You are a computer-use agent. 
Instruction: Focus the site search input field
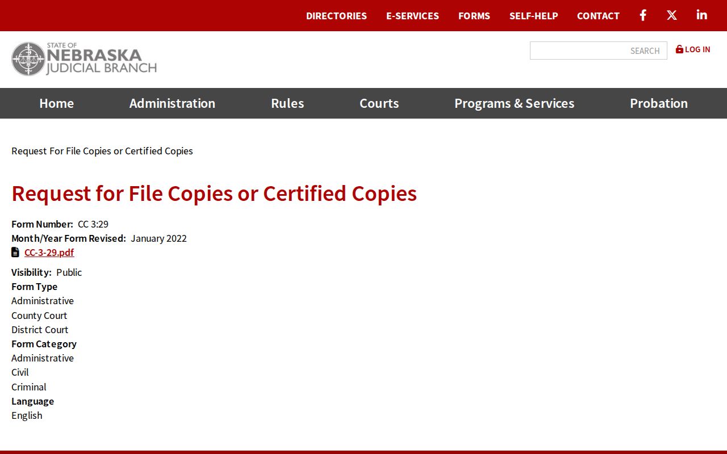(598, 51)
